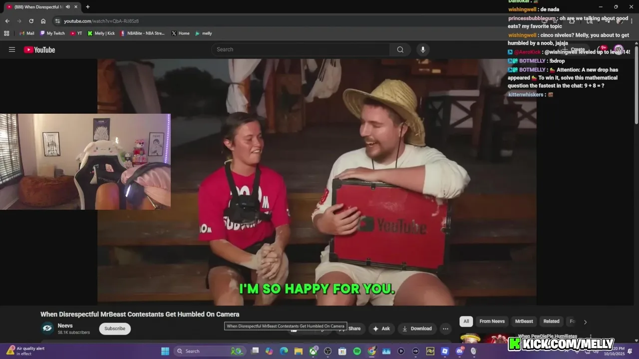The width and height of the screenshot is (639, 359).
Task: Select the MrBeast filter chip
Action: click(524, 321)
